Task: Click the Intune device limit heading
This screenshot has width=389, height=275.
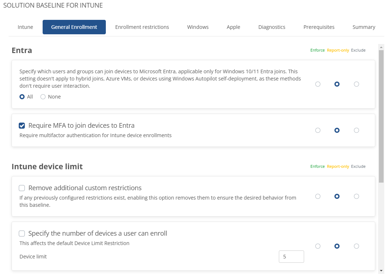Action: pos(47,166)
